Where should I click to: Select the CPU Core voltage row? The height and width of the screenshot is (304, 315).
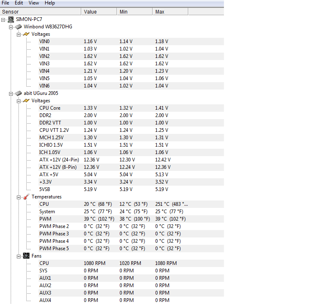click(50, 108)
